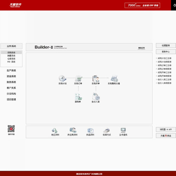Click the 操作手册 QR code
The image size is (176, 176).
coord(11,129)
